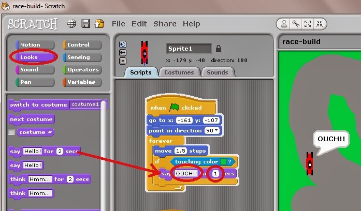Select the Looks block category
Screen dimensions: 361x211
[35, 57]
